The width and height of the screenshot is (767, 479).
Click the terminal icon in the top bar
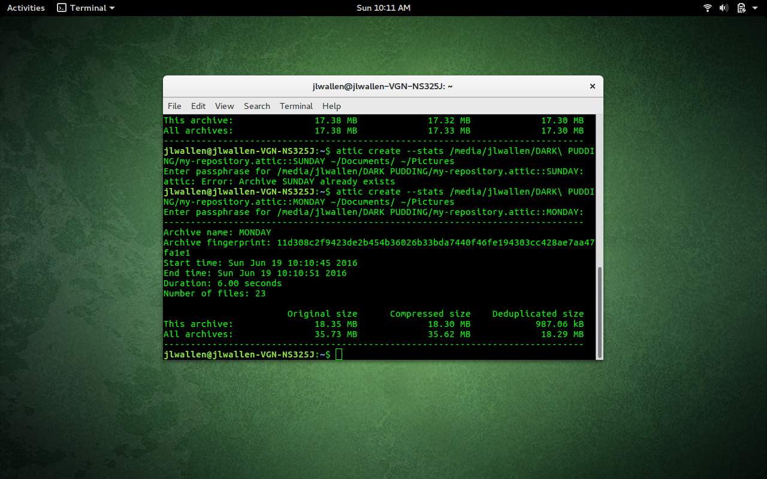(x=61, y=8)
